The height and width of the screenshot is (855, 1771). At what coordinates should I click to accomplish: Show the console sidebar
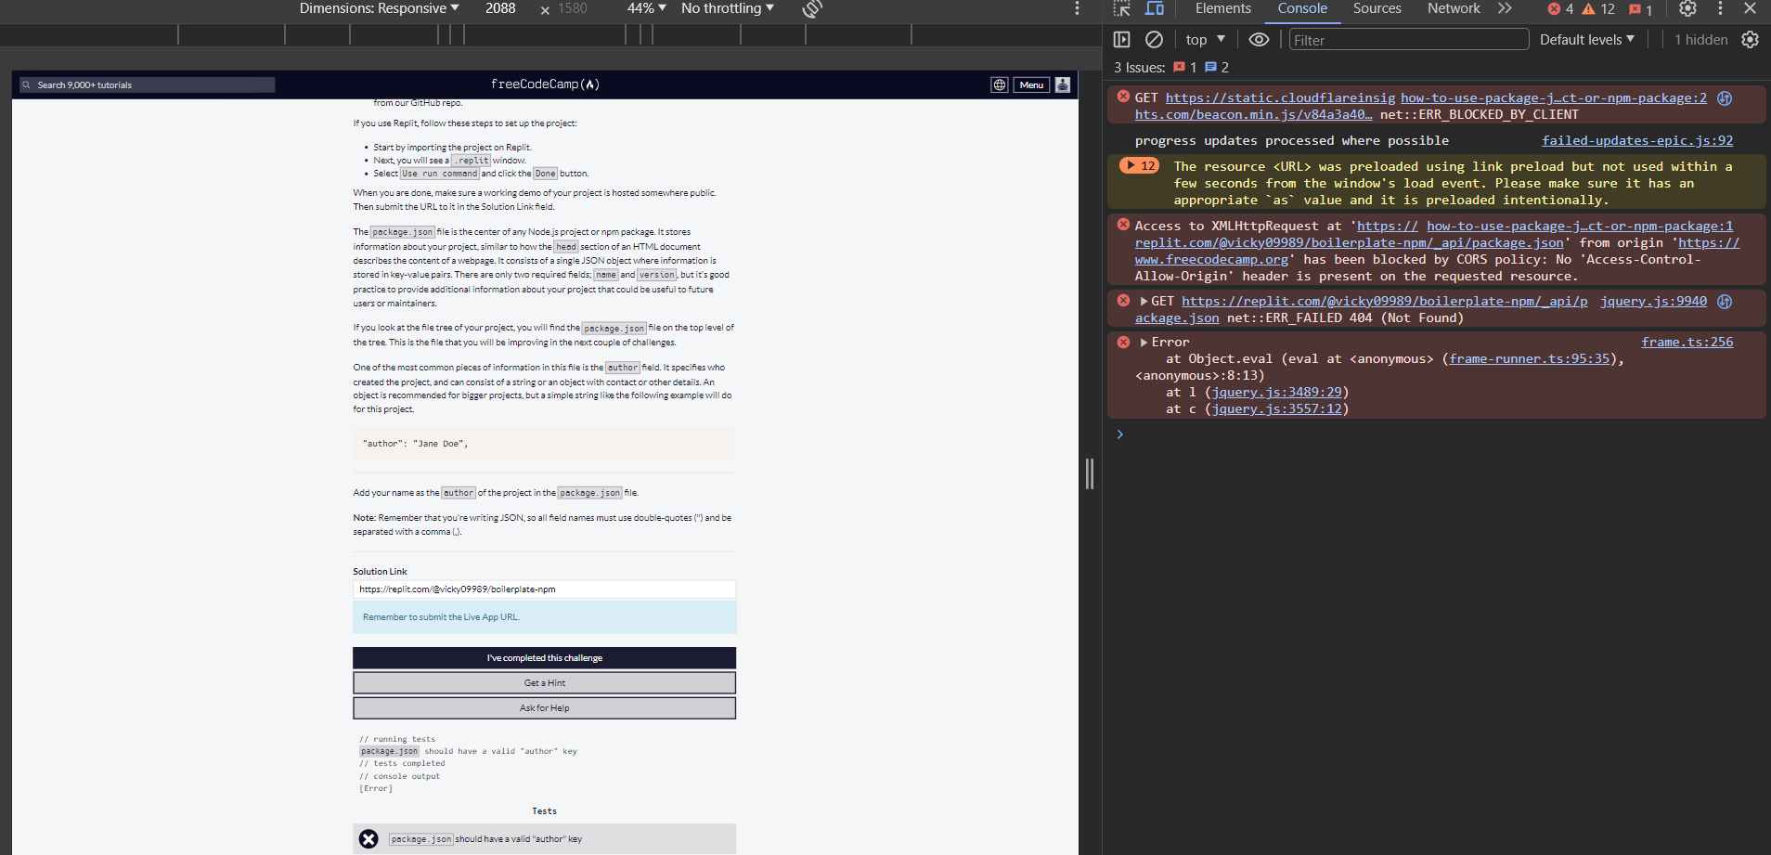1122,39
